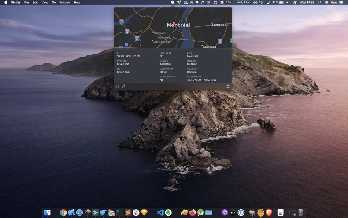Click the 1Password menu bar icon
This screenshot has height=218, width=348.
(215, 3)
